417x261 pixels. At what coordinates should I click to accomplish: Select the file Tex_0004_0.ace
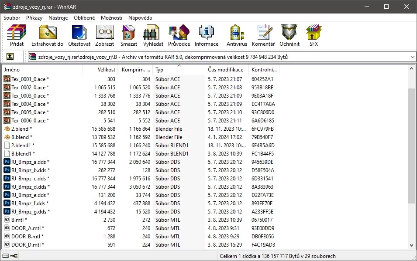coord(30,104)
